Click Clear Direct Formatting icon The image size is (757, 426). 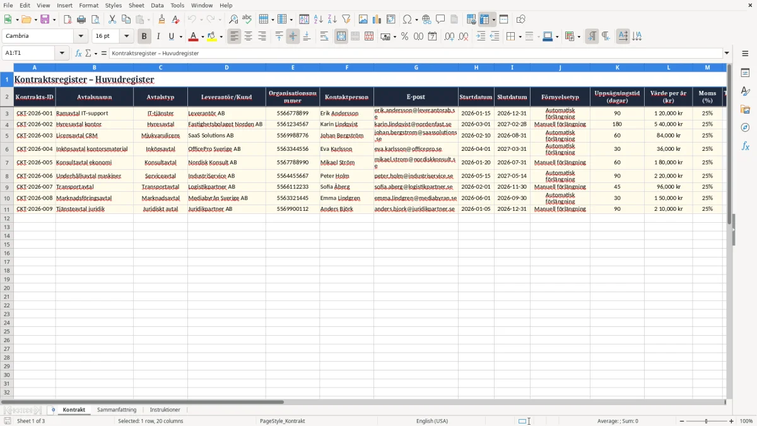pos(176,20)
